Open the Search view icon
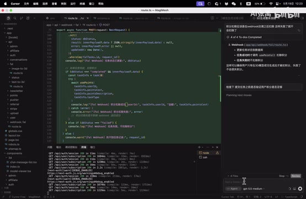 [x=15, y=18]
